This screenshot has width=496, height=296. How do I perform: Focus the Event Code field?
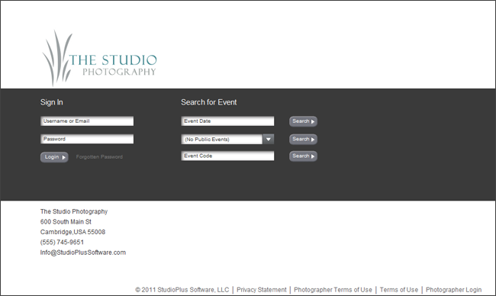tap(227, 156)
